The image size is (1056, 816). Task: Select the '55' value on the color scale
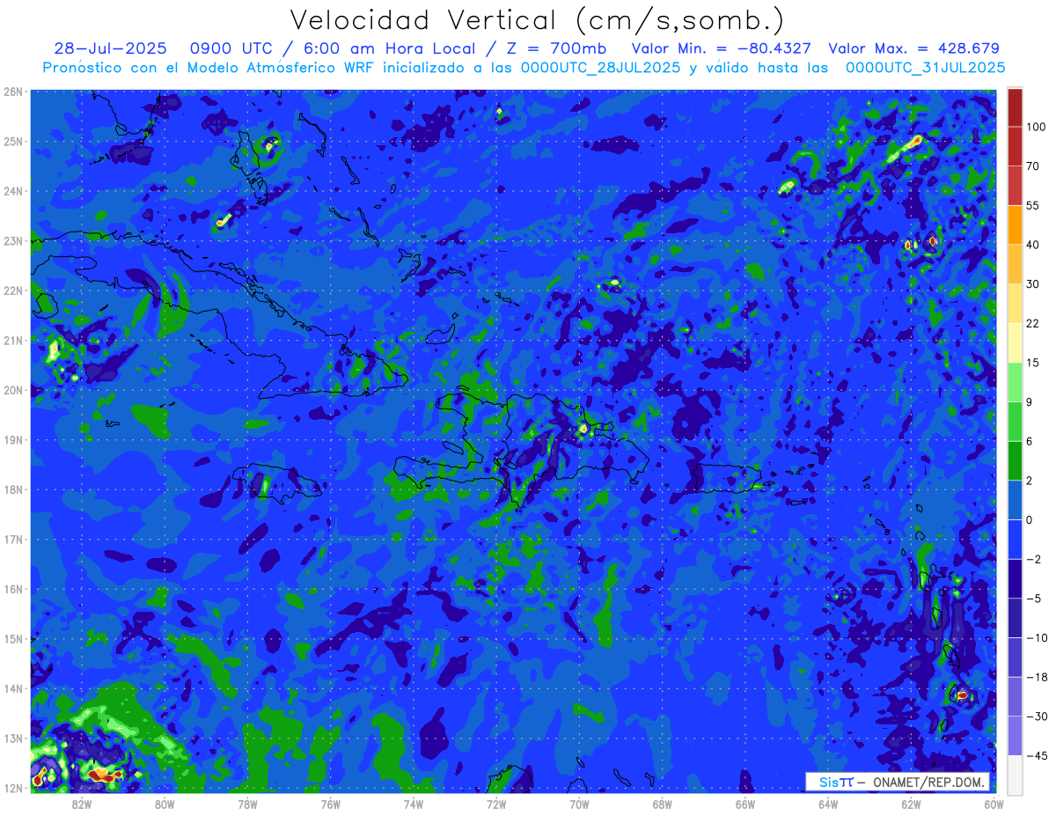pos(1033,205)
